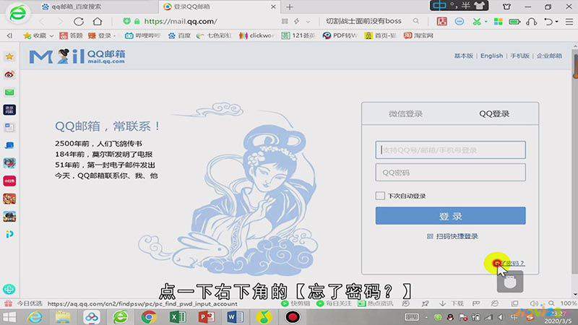The width and height of the screenshot is (578, 325).
Task: Click the search magnifier icon in toolbar
Action: 416,22
